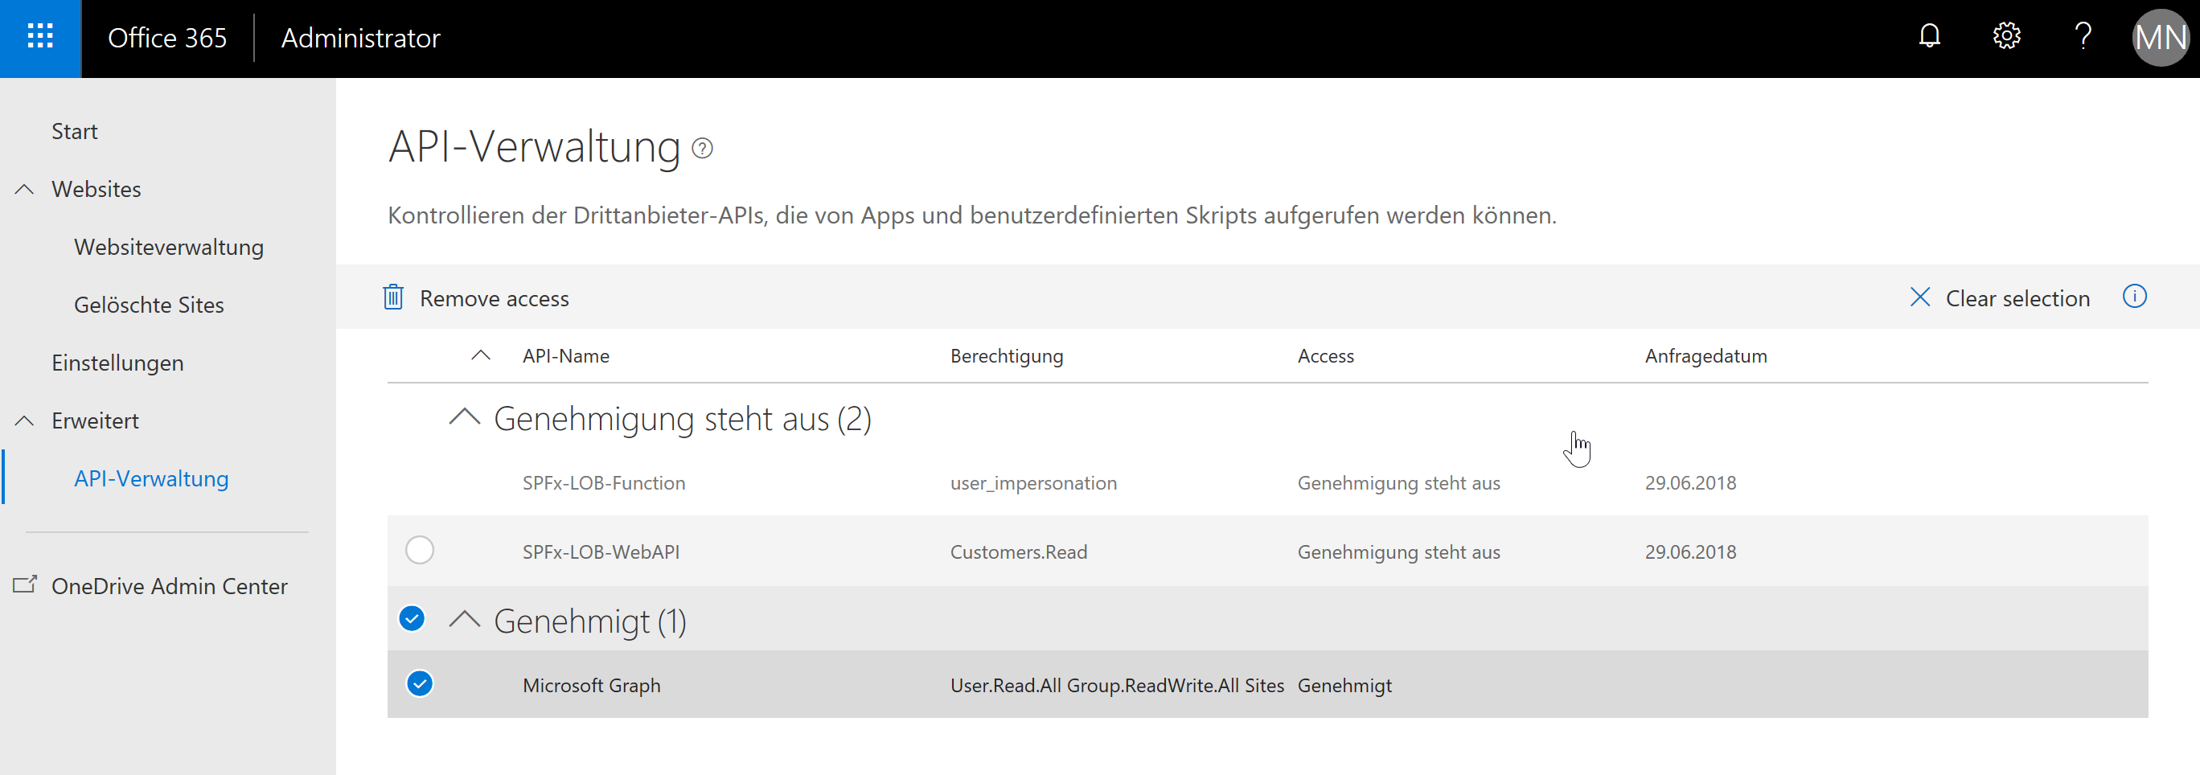This screenshot has width=2200, height=775.
Task: Open the MN account avatar
Action: (2160, 38)
